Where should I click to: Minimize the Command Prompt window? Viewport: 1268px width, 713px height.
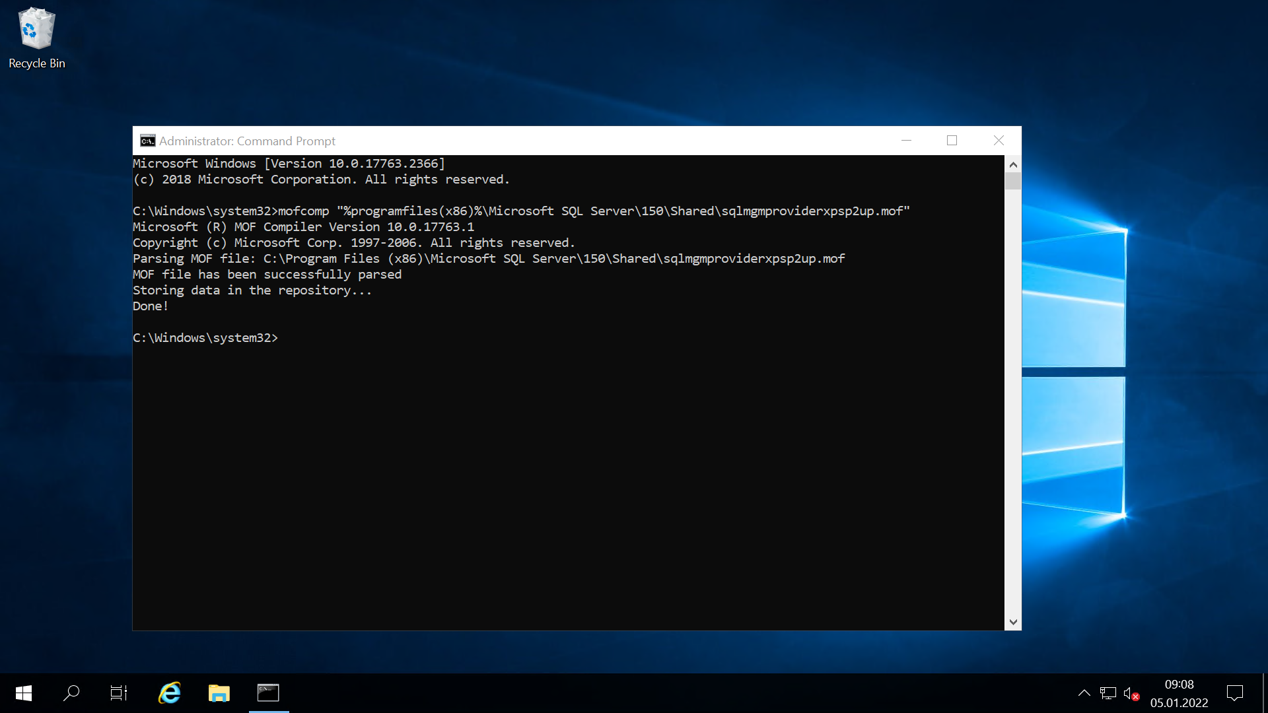click(906, 141)
